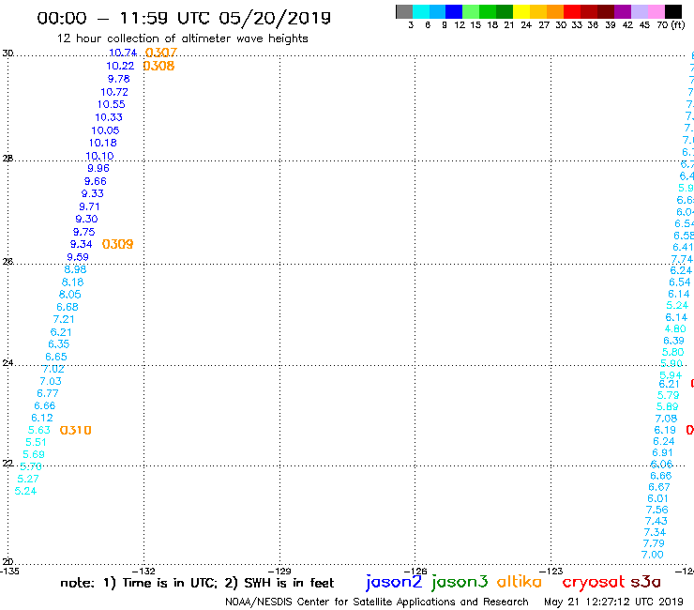
Task: Click the light green swatch in the scale
Action: pyautogui.click(x=471, y=11)
